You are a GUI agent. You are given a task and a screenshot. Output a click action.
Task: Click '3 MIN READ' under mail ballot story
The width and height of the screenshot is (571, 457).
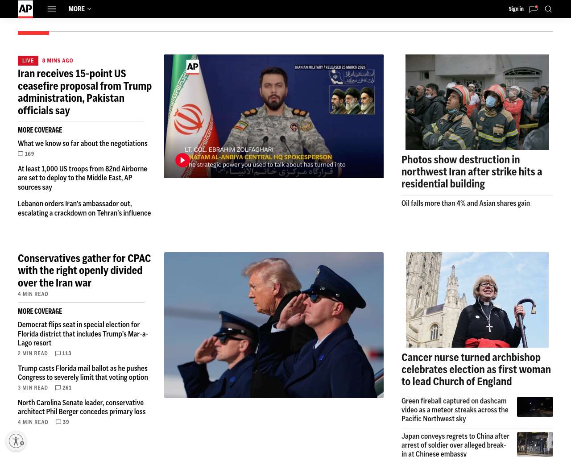[x=33, y=388]
